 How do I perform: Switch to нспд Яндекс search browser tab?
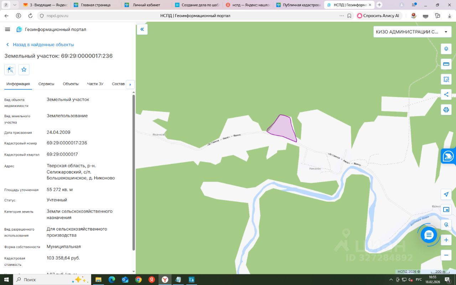(248, 5)
